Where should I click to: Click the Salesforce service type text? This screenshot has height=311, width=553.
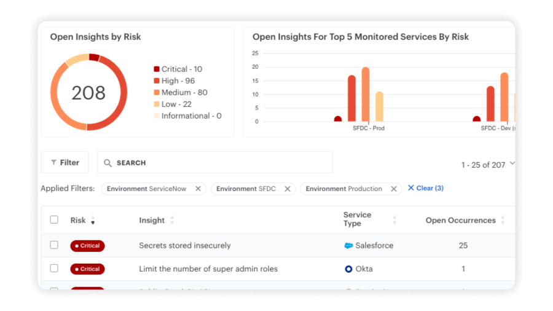(374, 245)
